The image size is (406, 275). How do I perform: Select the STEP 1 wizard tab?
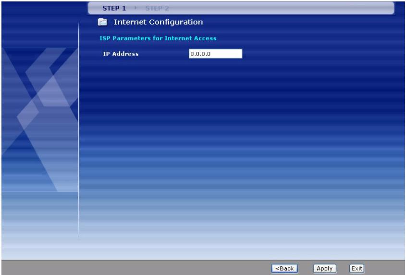(x=113, y=8)
